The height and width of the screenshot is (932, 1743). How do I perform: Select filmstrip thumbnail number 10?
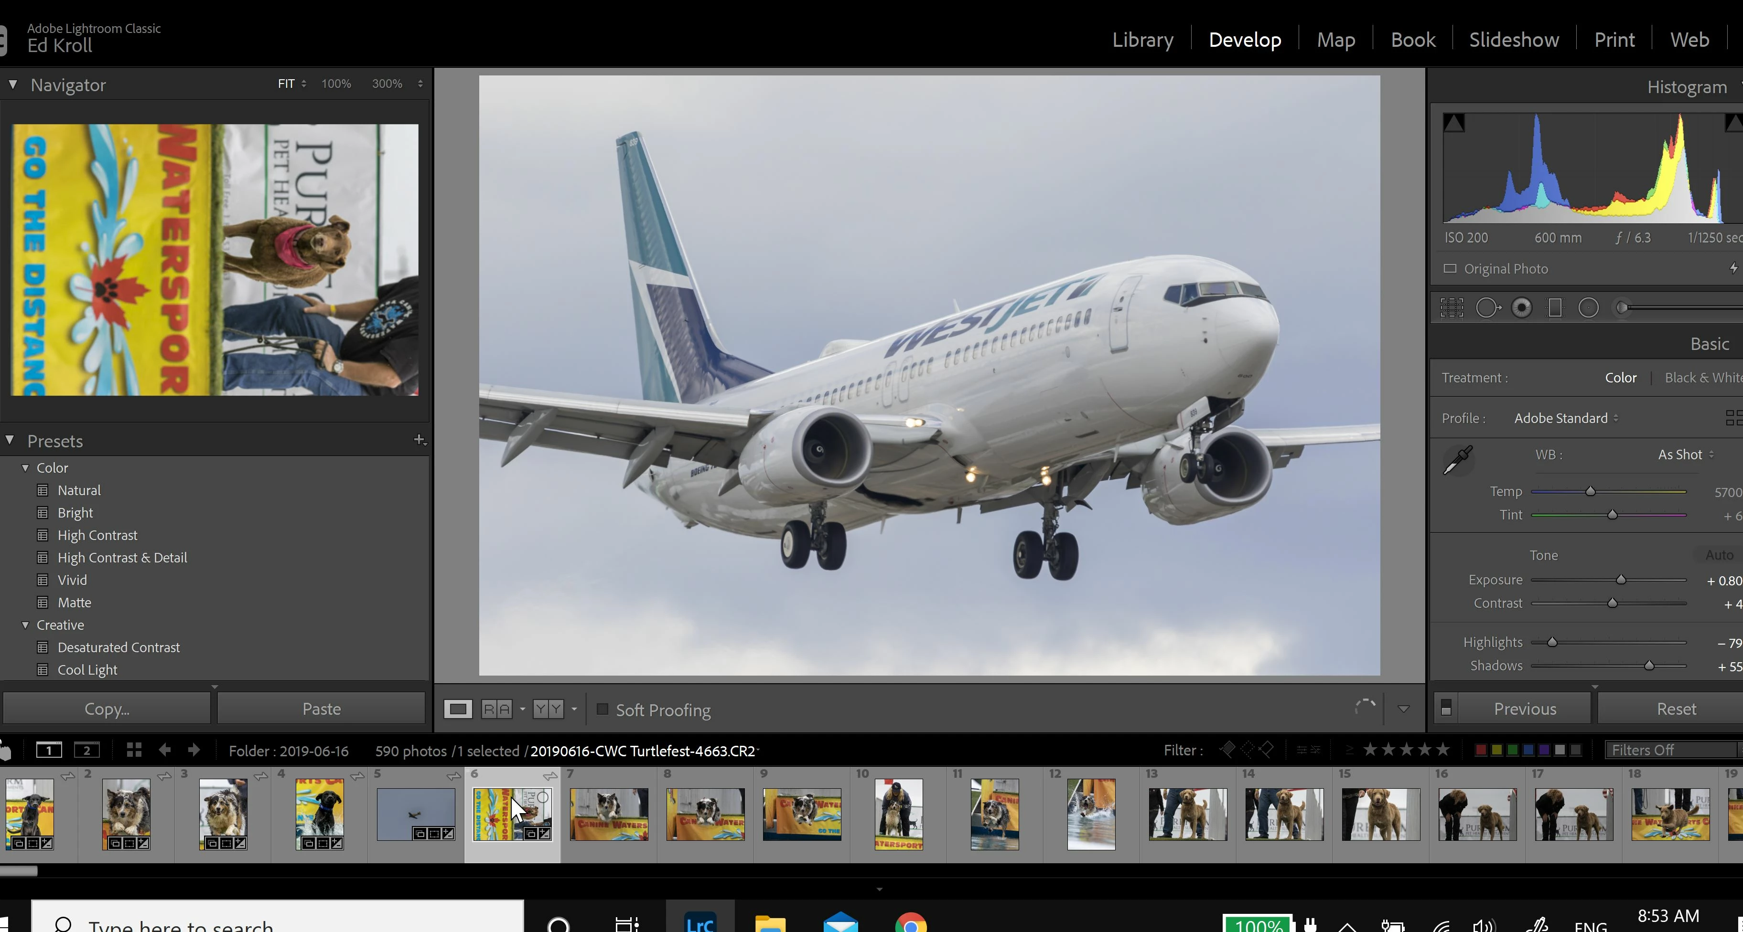[898, 815]
